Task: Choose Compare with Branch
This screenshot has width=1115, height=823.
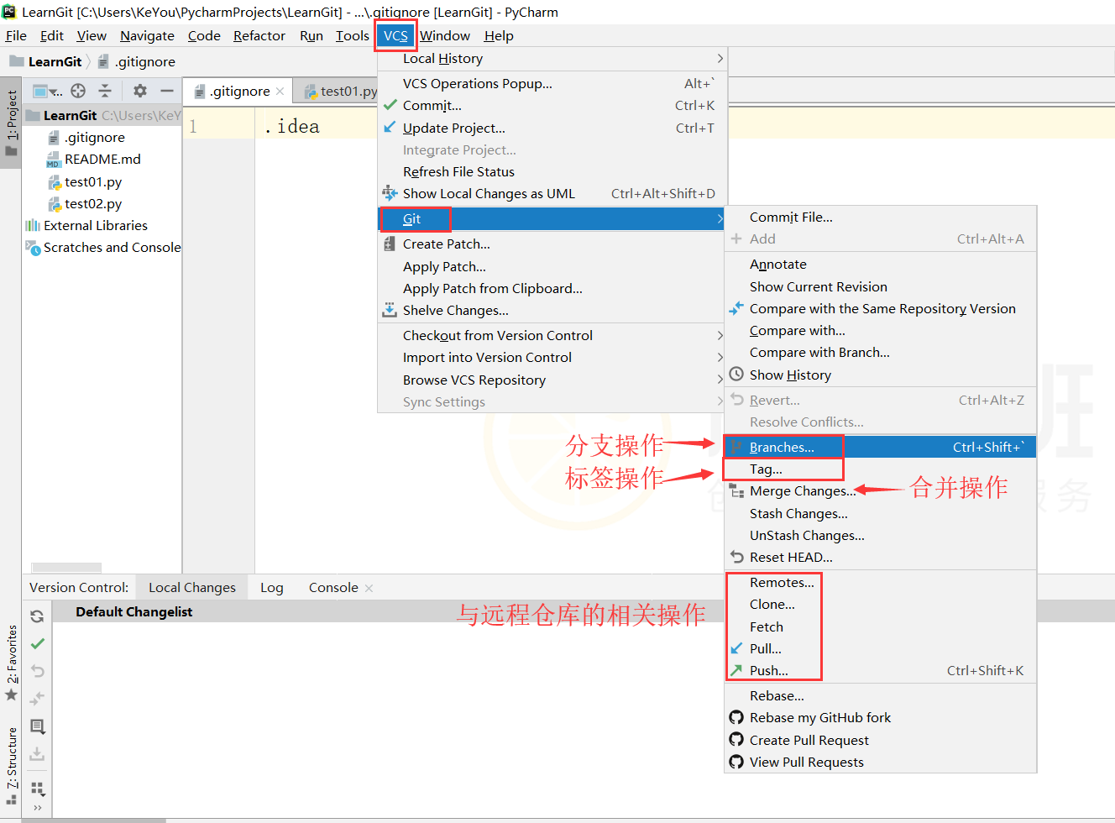Action: 881,353
